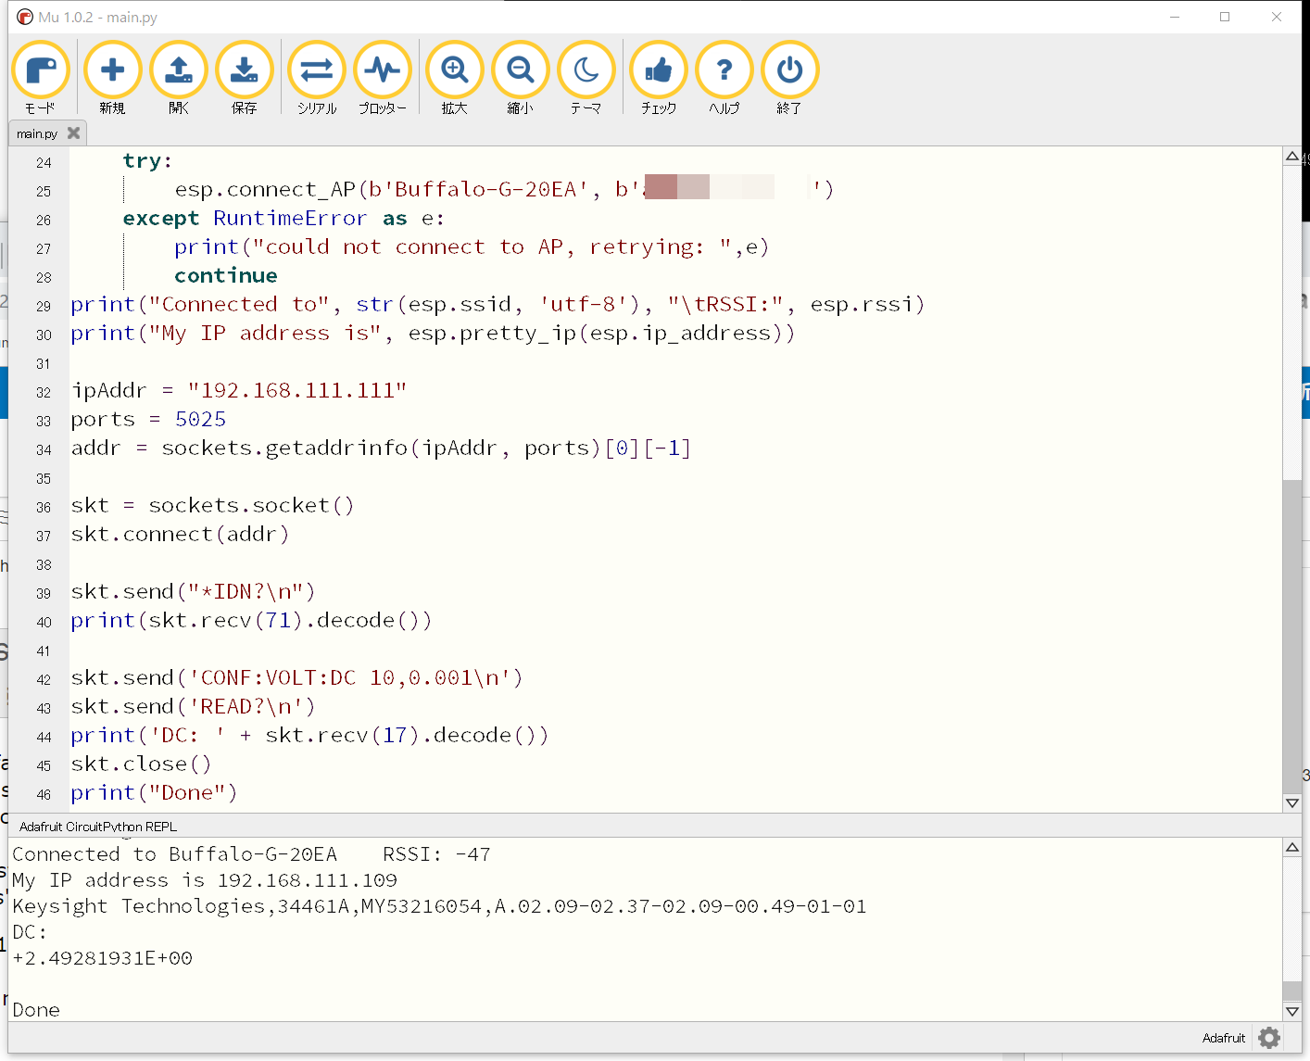
Task: Click the Keysight Technologies REPL output line
Action: [439, 906]
